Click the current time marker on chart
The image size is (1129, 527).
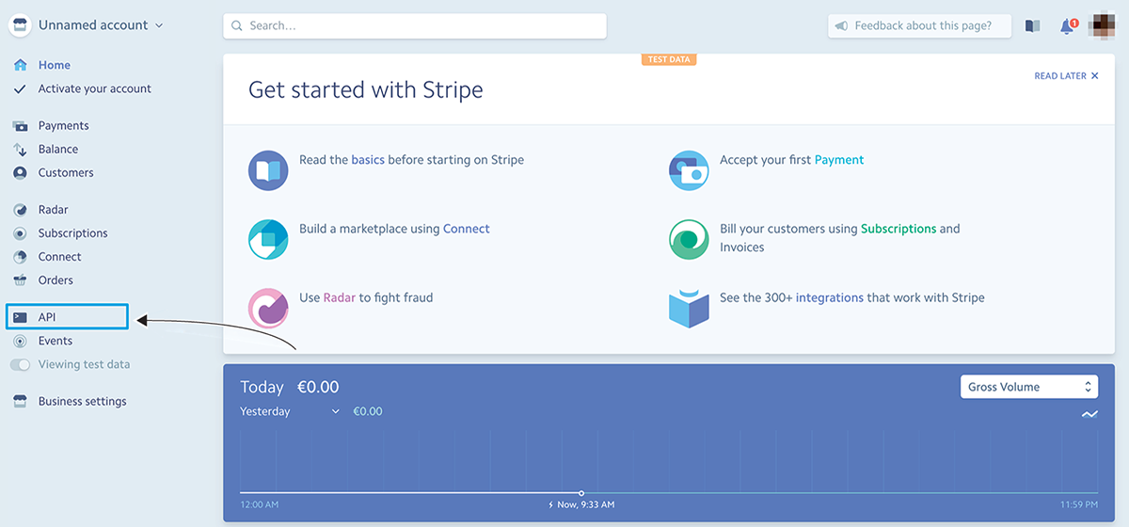tap(581, 493)
